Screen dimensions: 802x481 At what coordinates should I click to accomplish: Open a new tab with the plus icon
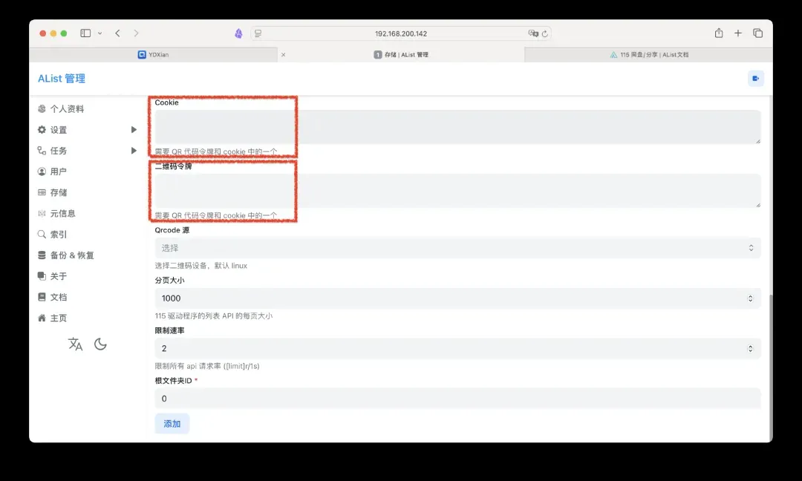738,33
